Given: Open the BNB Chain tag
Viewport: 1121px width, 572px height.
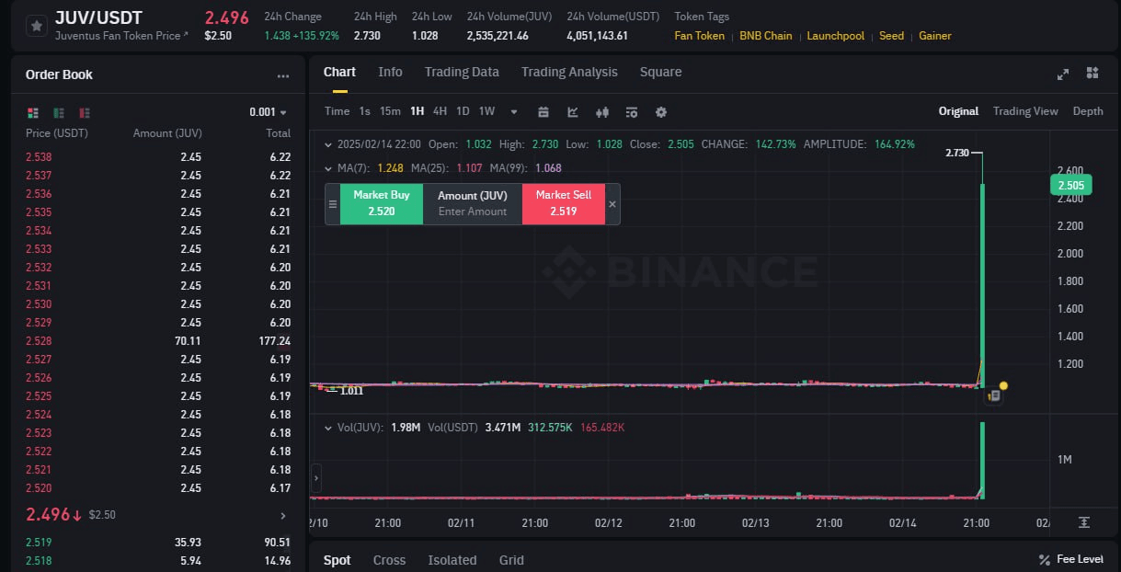Looking at the screenshot, I should (766, 36).
